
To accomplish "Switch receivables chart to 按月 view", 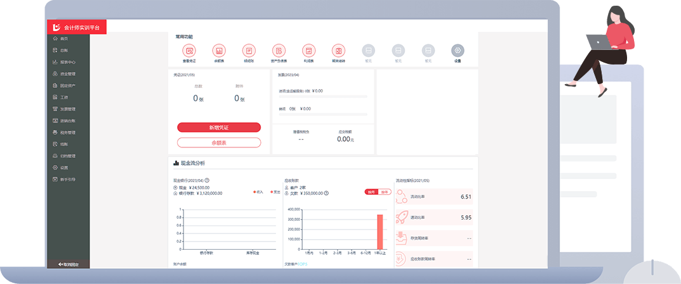I will point(371,192).
